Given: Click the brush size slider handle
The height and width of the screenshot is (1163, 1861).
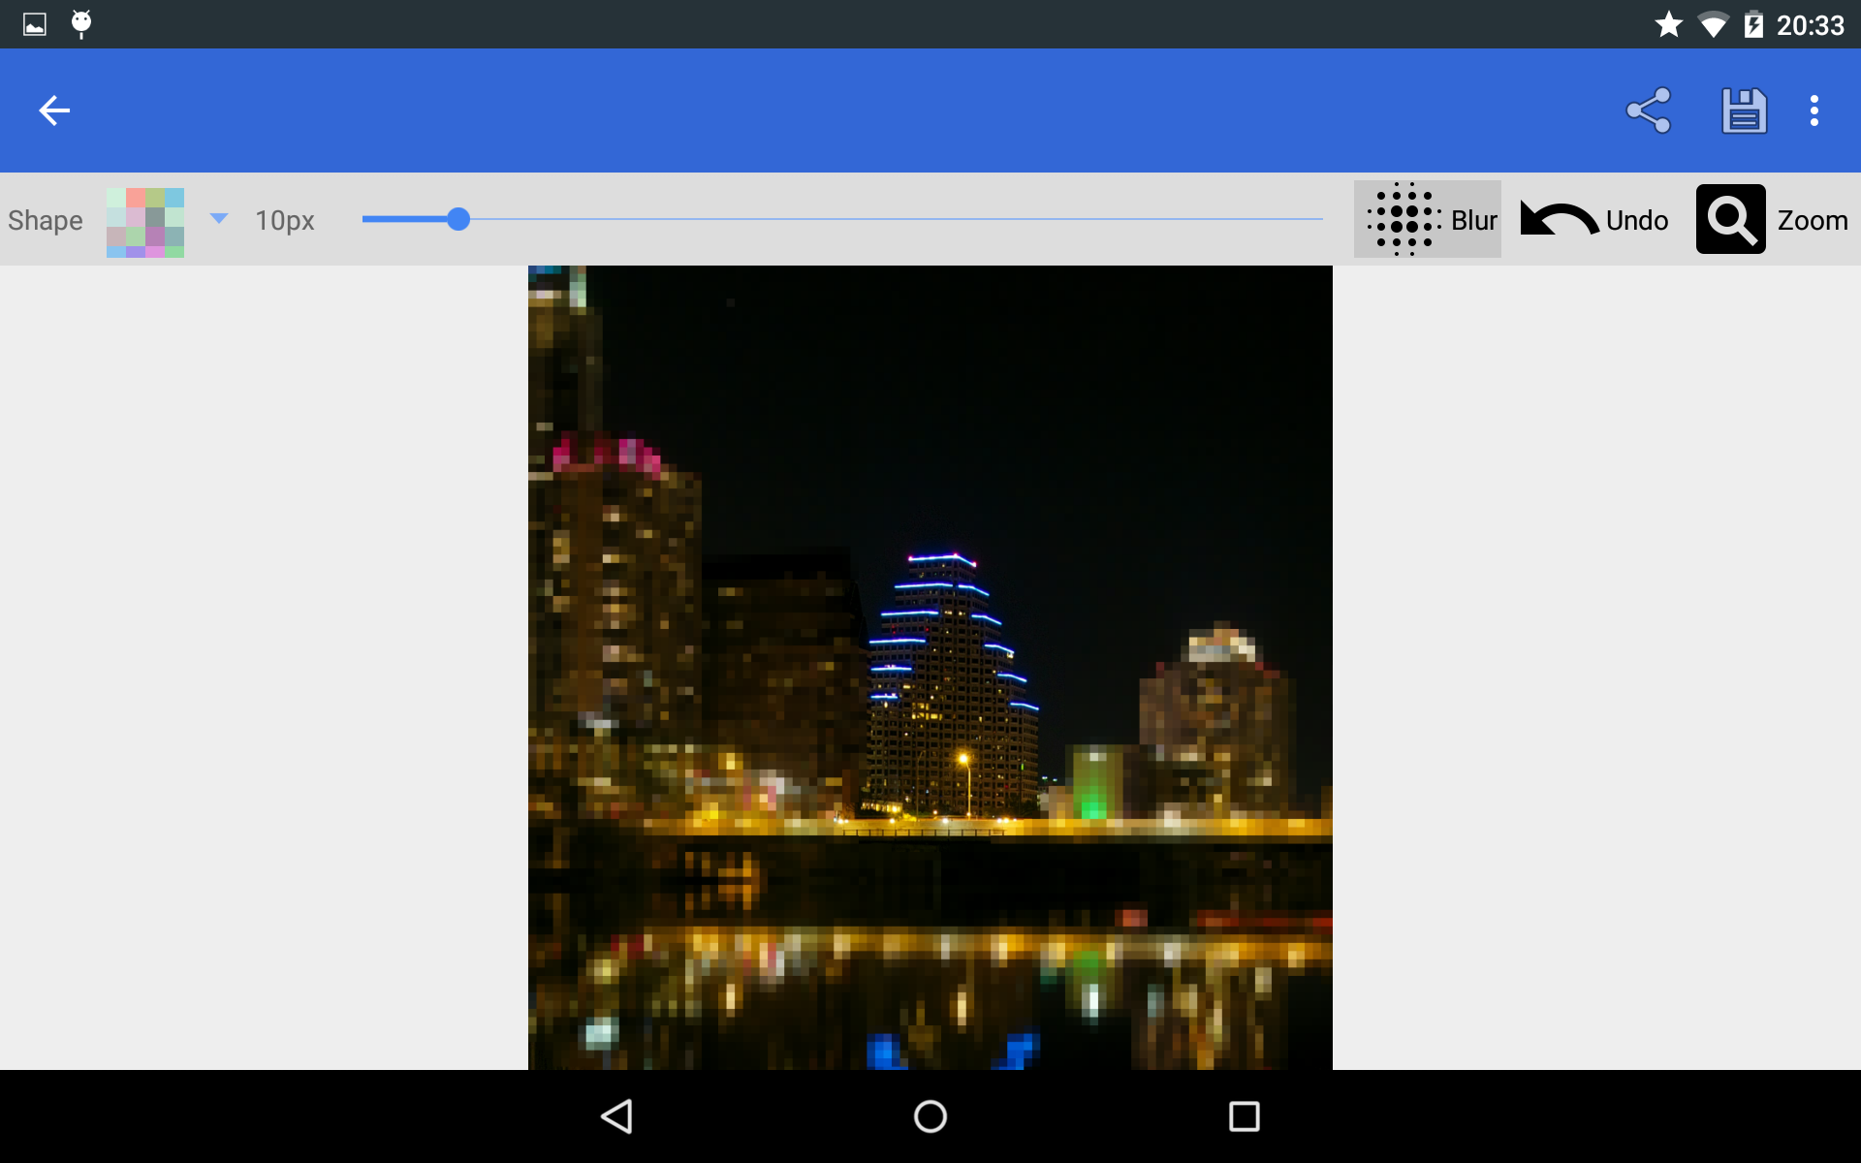Looking at the screenshot, I should pos(458,219).
